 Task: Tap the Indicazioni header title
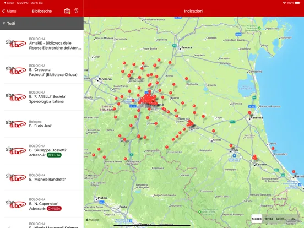click(x=194, y=11)
